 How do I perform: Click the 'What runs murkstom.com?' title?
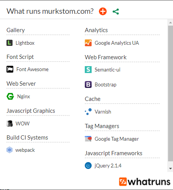click(50, 11)
